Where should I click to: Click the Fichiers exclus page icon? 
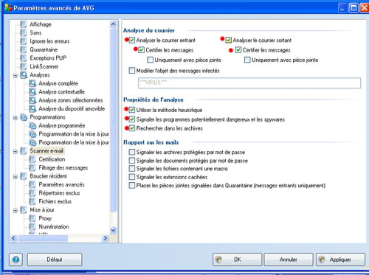[x=32, y=201]
